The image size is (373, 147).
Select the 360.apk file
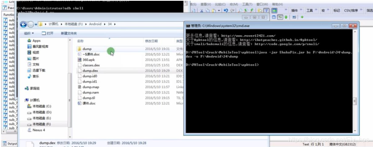pos(86,60)
